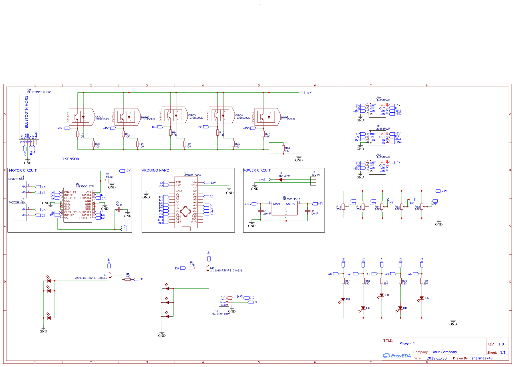This screenshot has width=515, height=367.
Task: Click the H0 net port above R17
Action: tap(343, 265)
